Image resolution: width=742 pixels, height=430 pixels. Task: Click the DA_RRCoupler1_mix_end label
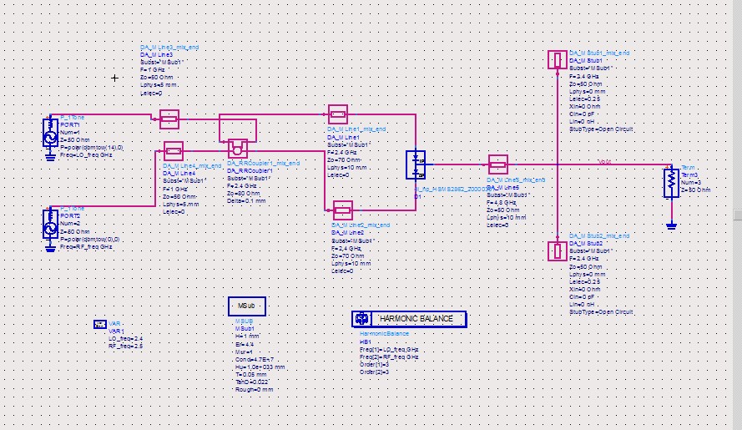(x=263, y=164)
